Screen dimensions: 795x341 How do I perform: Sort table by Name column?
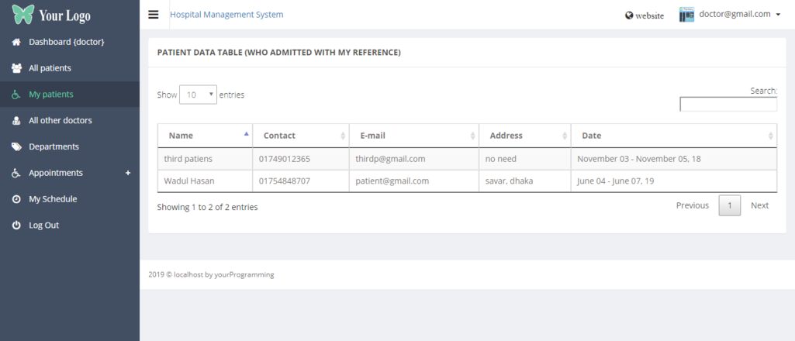point(205,136)
